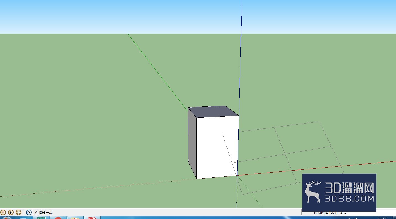The image size is (396, 219).
Task: Click the taskbar clock showing 17:17
Action: coord(382,218)
